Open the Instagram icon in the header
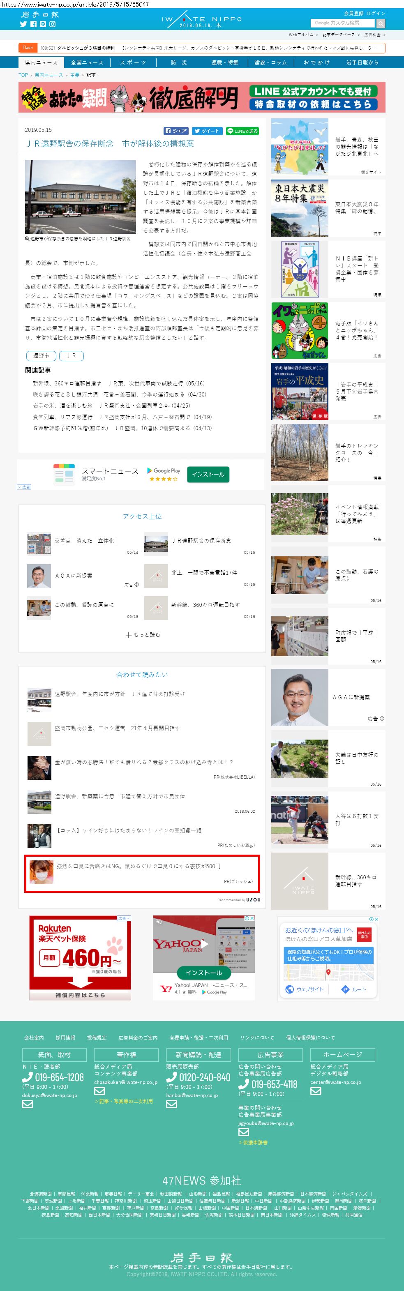Image resolution: width=404 pixels, height=1291 pixels. [x=52, y=24]
